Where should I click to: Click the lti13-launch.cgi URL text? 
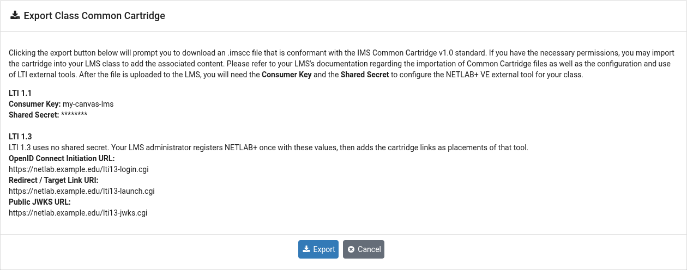click(x=82, y=191)
